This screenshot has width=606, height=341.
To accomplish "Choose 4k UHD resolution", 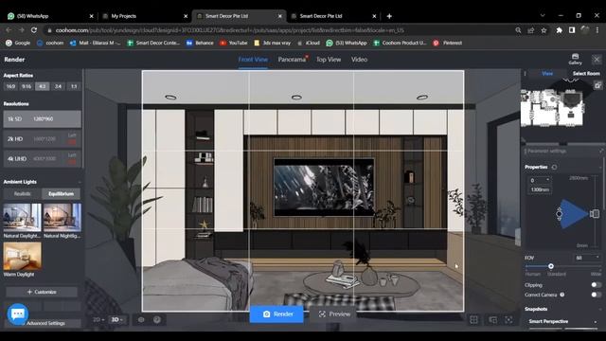I will [42, 158].
